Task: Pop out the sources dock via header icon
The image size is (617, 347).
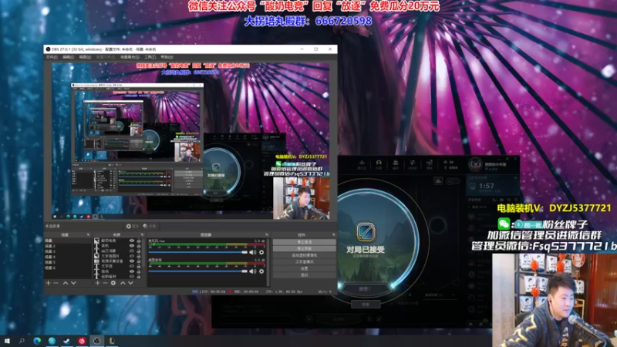Action: (142, 235)
